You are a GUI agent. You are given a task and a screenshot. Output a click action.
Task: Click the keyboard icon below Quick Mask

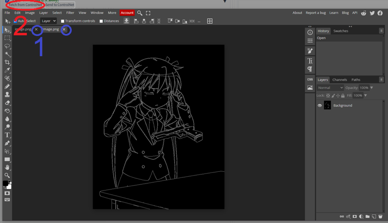tap(7, 200)
